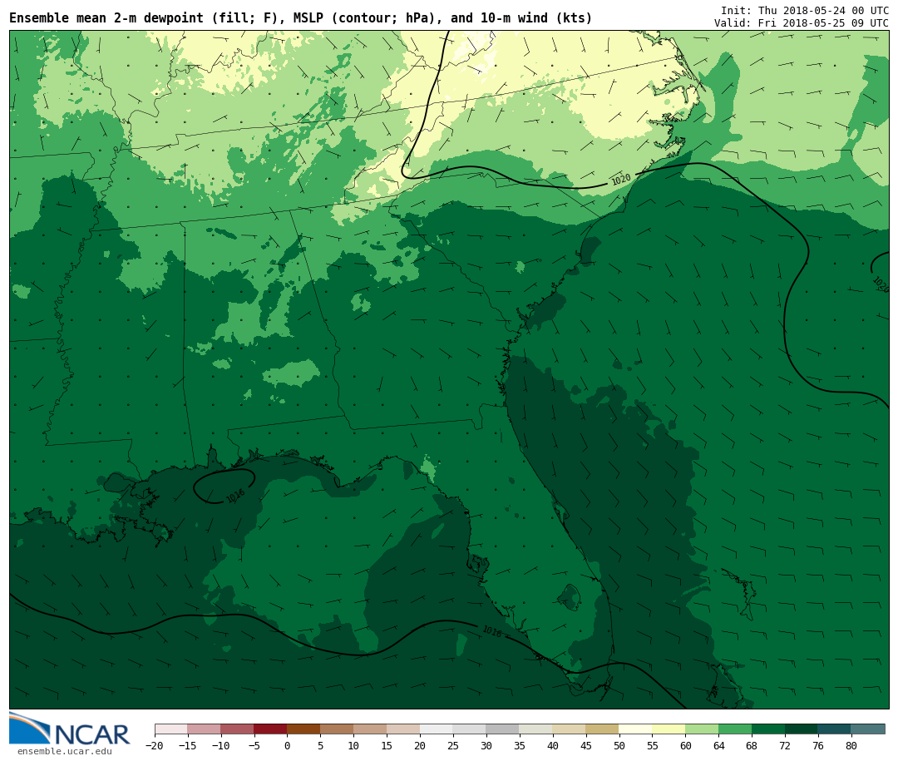Click the '5' colorbar tick label
This screenshot has width=898, height=761.
[321, 745]
